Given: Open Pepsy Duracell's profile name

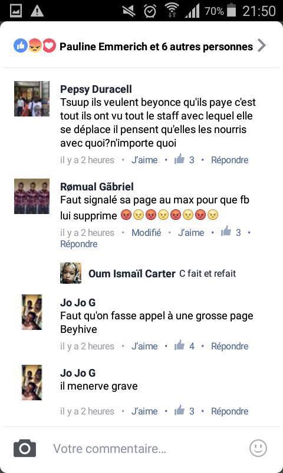Looking at the screenshot, I should pyautogui.click(x=96, y=89).
